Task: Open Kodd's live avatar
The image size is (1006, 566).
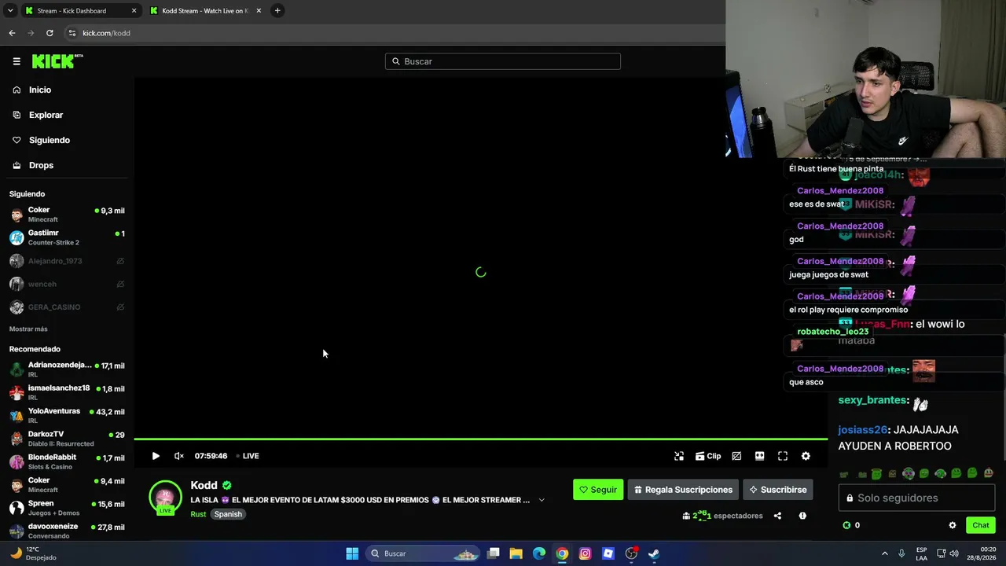Action: pyautogui.click(x=165, y=498)
